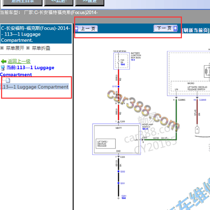Click the 上一页 previous page button
This screenshot has height=210, width=210.
click(86, 28)
